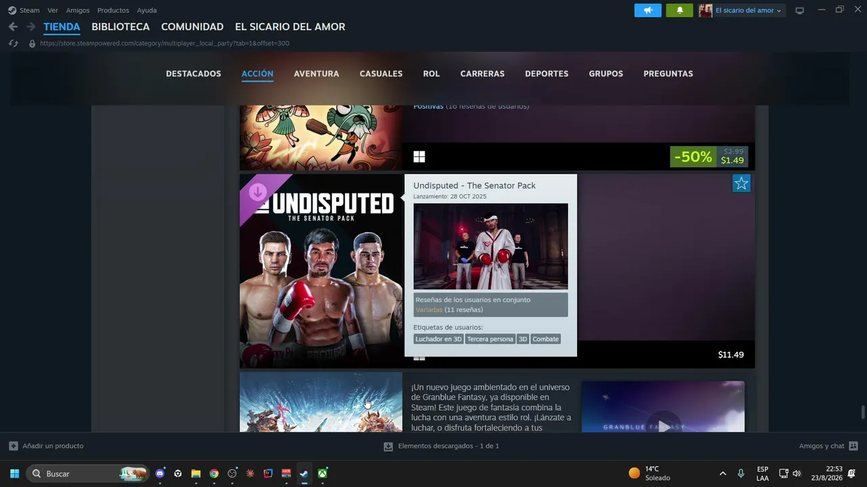
Task: Open the volume tray icon
Action: 797,473
